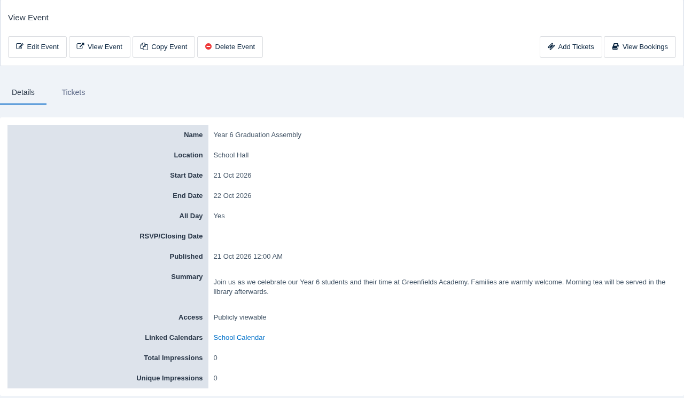Click the published timestamp 21 Oct 2026 12:00 AM
The height and width of the screenshot is (398, 684).
(248, 257)
